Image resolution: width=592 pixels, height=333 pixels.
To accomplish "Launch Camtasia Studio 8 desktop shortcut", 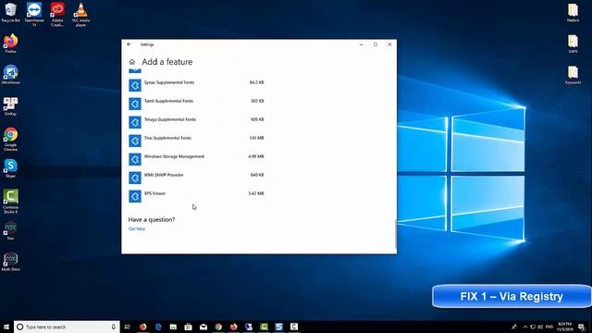I will (10, 202).
